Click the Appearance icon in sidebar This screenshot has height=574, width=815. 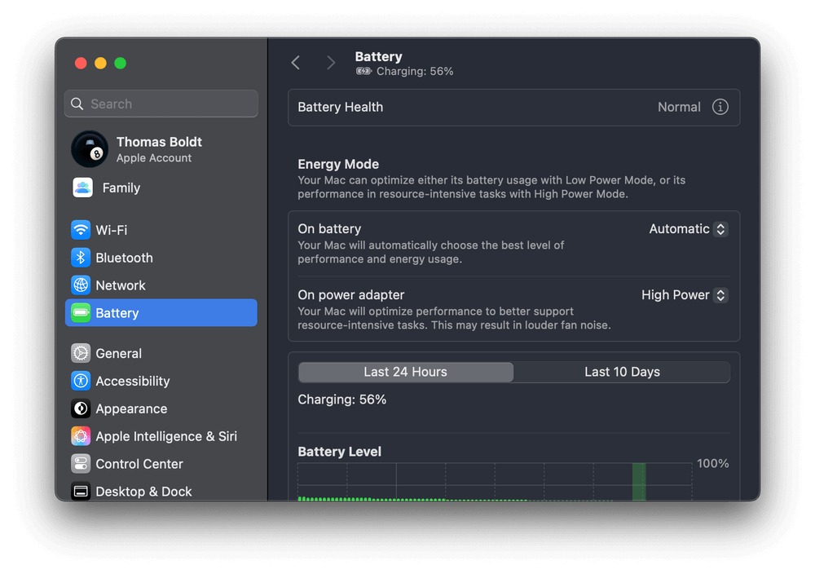(x=81, y=408)
